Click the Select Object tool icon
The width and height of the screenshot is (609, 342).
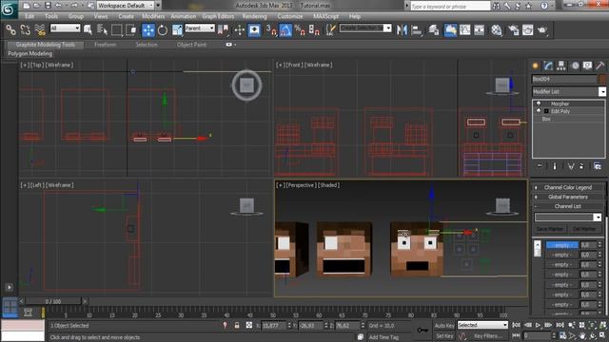tap(88, 29)
